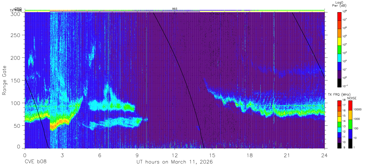Select the green segment of Lag0 Pwr colorbar

tap(339, 49)
